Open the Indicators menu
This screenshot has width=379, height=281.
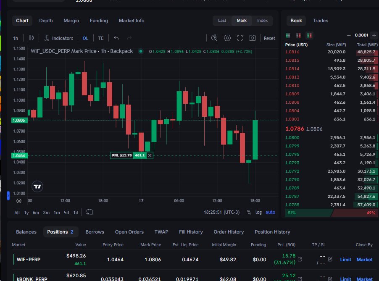coord(58,38)
